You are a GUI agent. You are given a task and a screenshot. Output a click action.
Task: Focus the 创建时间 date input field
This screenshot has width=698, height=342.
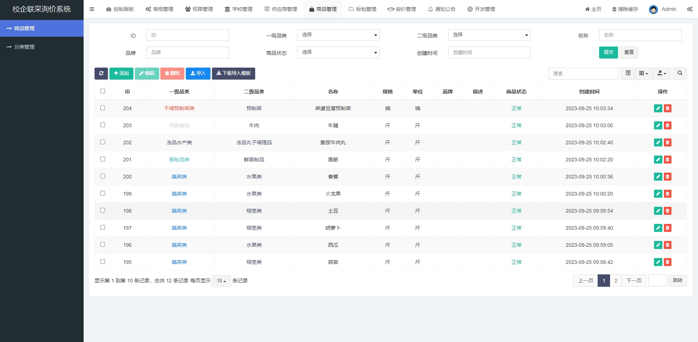click(x=489, y=52)
